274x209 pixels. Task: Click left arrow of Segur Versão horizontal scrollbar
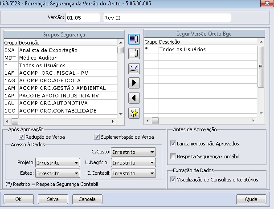coord(147,121)
